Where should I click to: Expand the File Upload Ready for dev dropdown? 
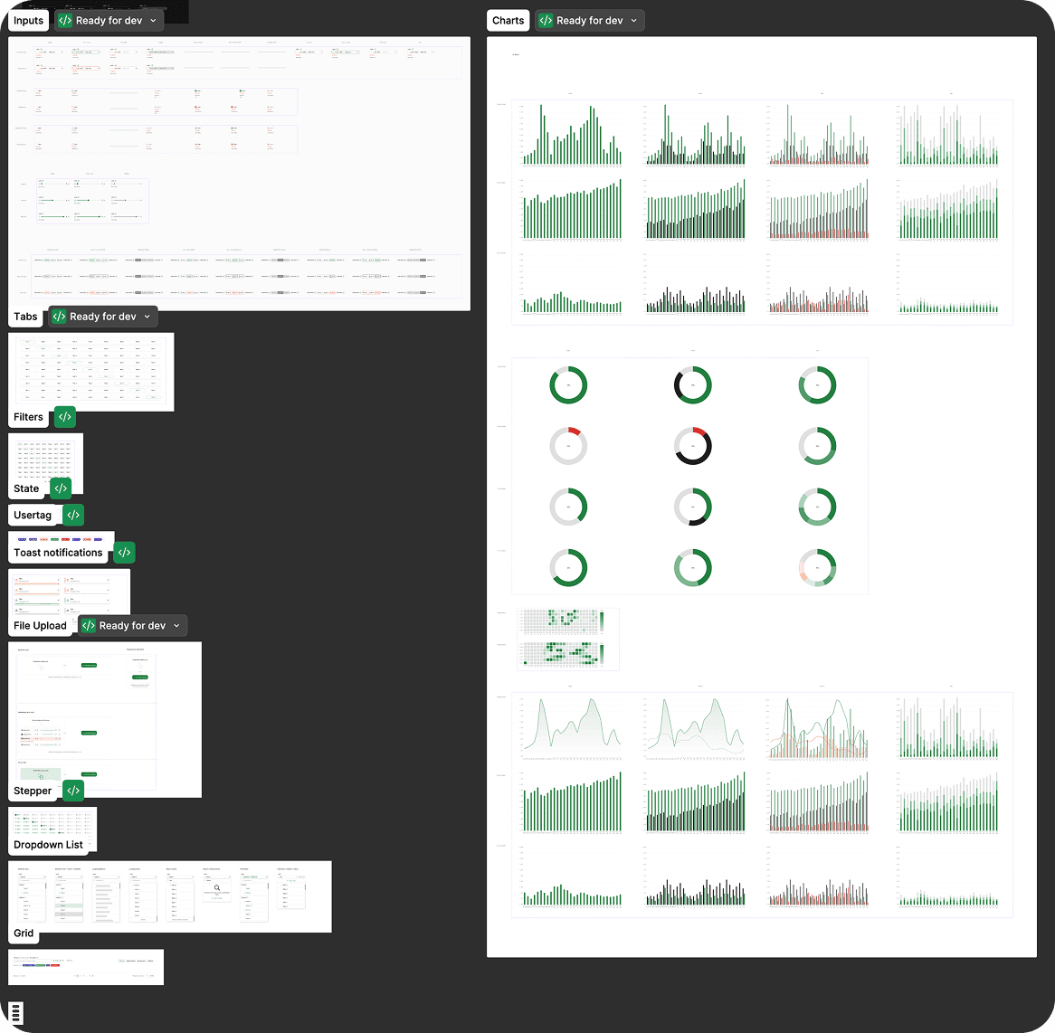pyautogui.click(x=177, y=626)
